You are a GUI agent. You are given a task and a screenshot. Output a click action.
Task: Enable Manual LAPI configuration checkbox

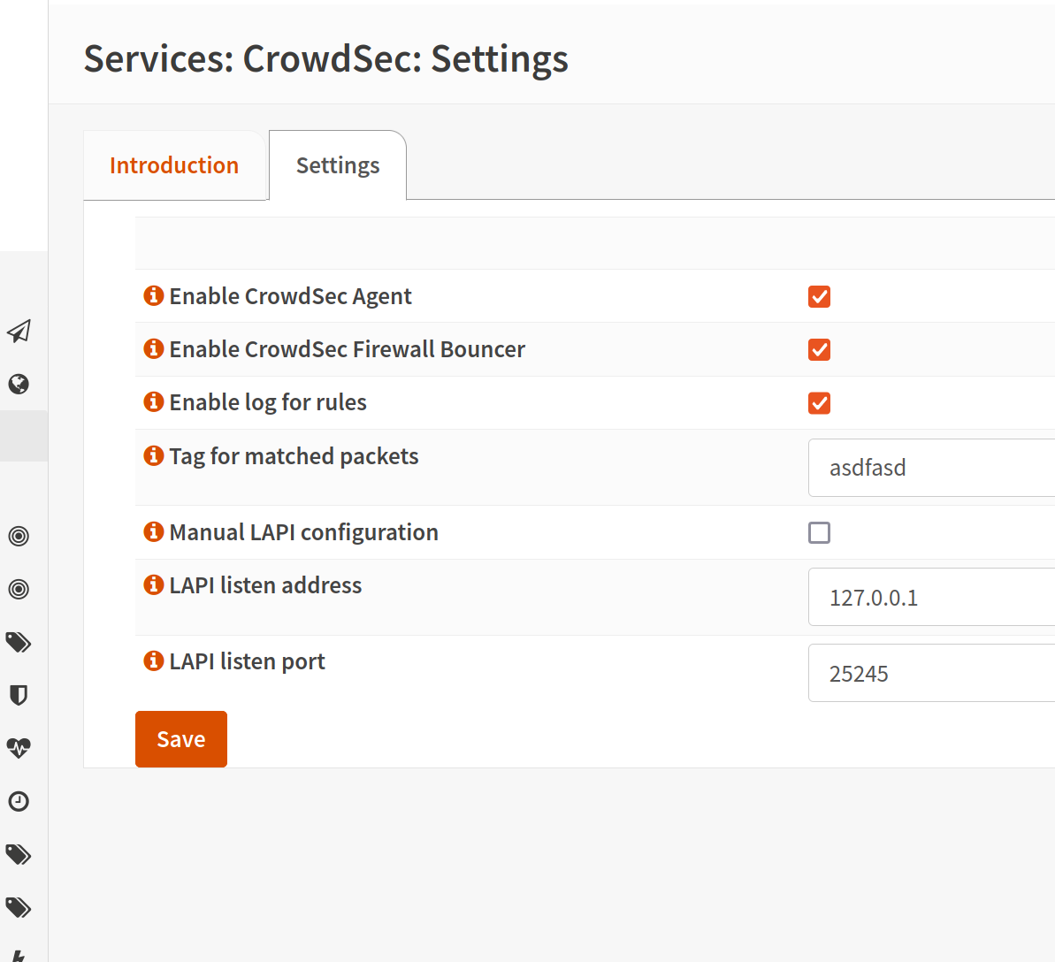(819, 533)
